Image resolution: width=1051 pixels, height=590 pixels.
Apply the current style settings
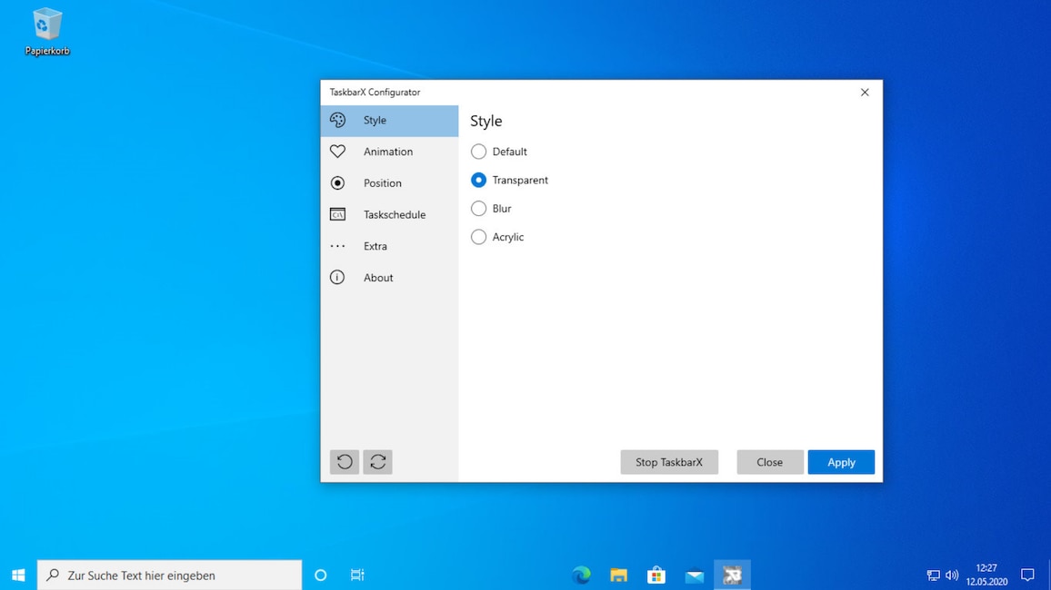point(840,462)
